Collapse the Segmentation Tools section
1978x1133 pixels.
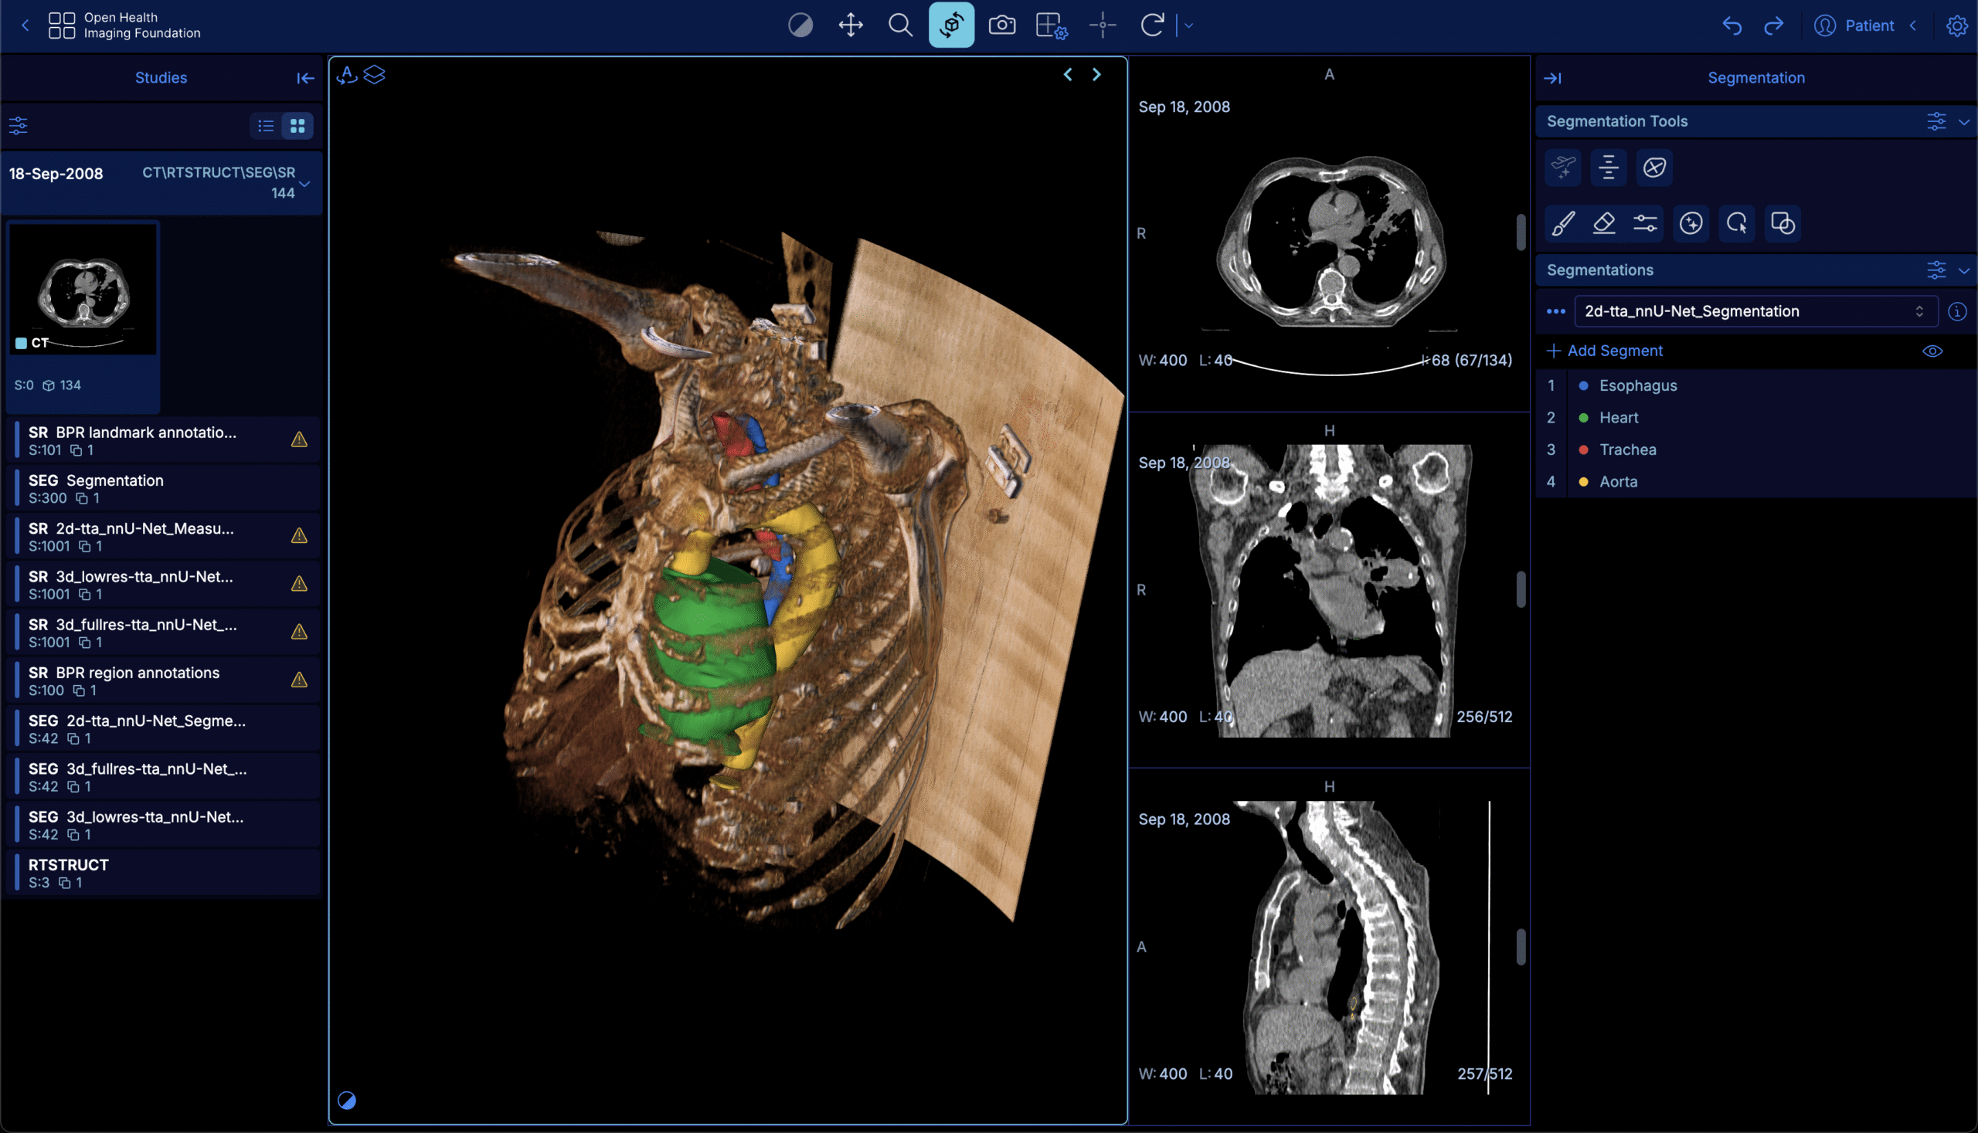(1965, 121)
